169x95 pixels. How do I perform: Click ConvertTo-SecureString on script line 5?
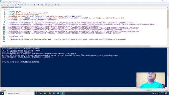click(x=39, y=16)
